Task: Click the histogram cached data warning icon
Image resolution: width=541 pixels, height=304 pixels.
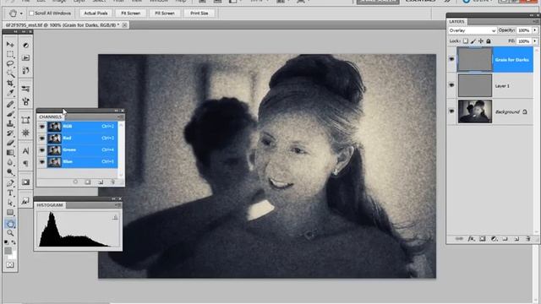Action: coord(115,218)
